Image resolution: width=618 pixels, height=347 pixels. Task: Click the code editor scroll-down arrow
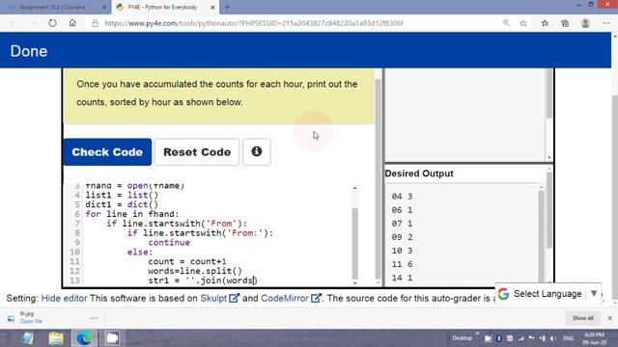(x=355, y=282)
